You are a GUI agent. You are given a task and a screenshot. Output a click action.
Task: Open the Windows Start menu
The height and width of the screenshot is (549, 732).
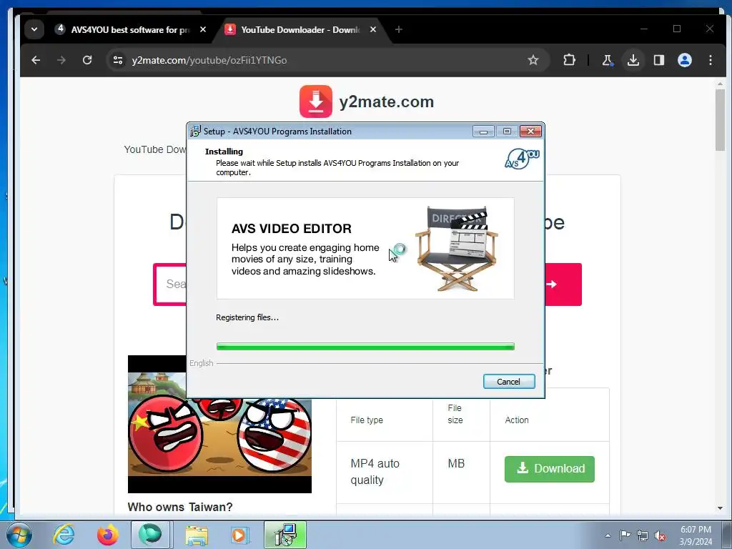click(x=19, y=535)
